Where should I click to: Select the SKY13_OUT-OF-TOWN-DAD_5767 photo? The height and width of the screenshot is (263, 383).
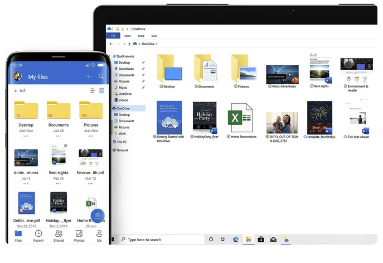point(282,127)
